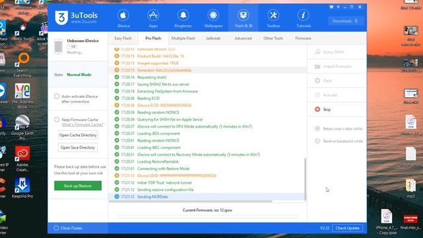This screenshot has width=423, height=238.
Task: Open the Wallpapers section
Action: 213,19
